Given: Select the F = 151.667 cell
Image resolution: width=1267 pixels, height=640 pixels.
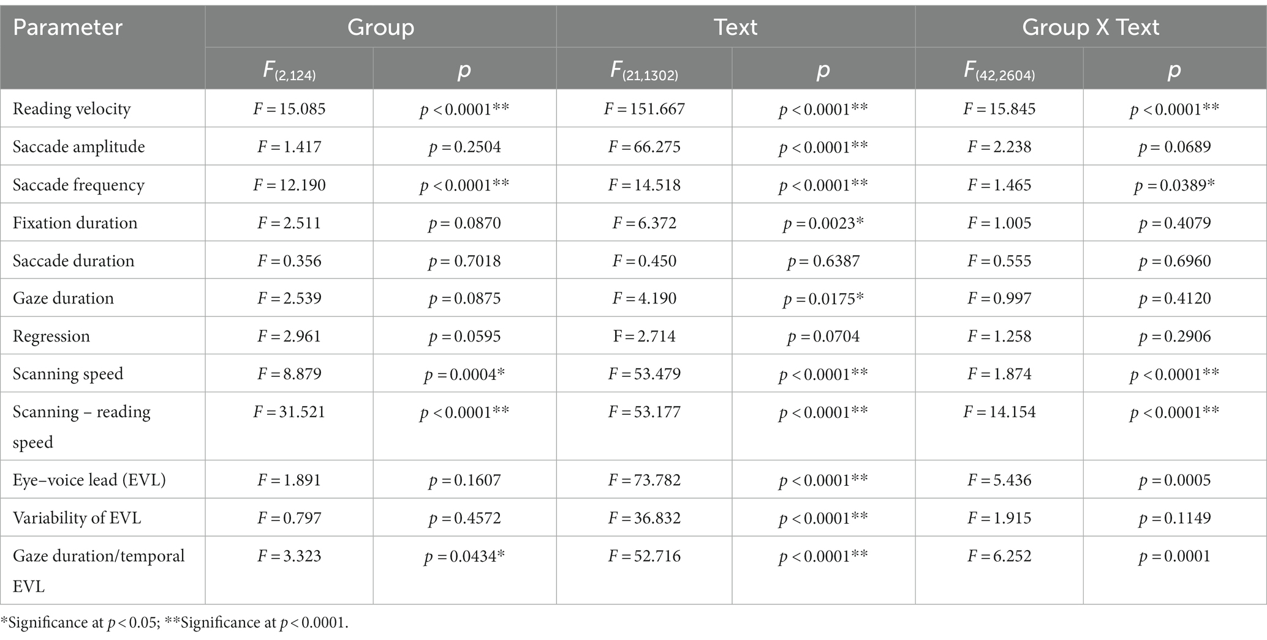Looking at the screenshot, I should pos(644,109).
